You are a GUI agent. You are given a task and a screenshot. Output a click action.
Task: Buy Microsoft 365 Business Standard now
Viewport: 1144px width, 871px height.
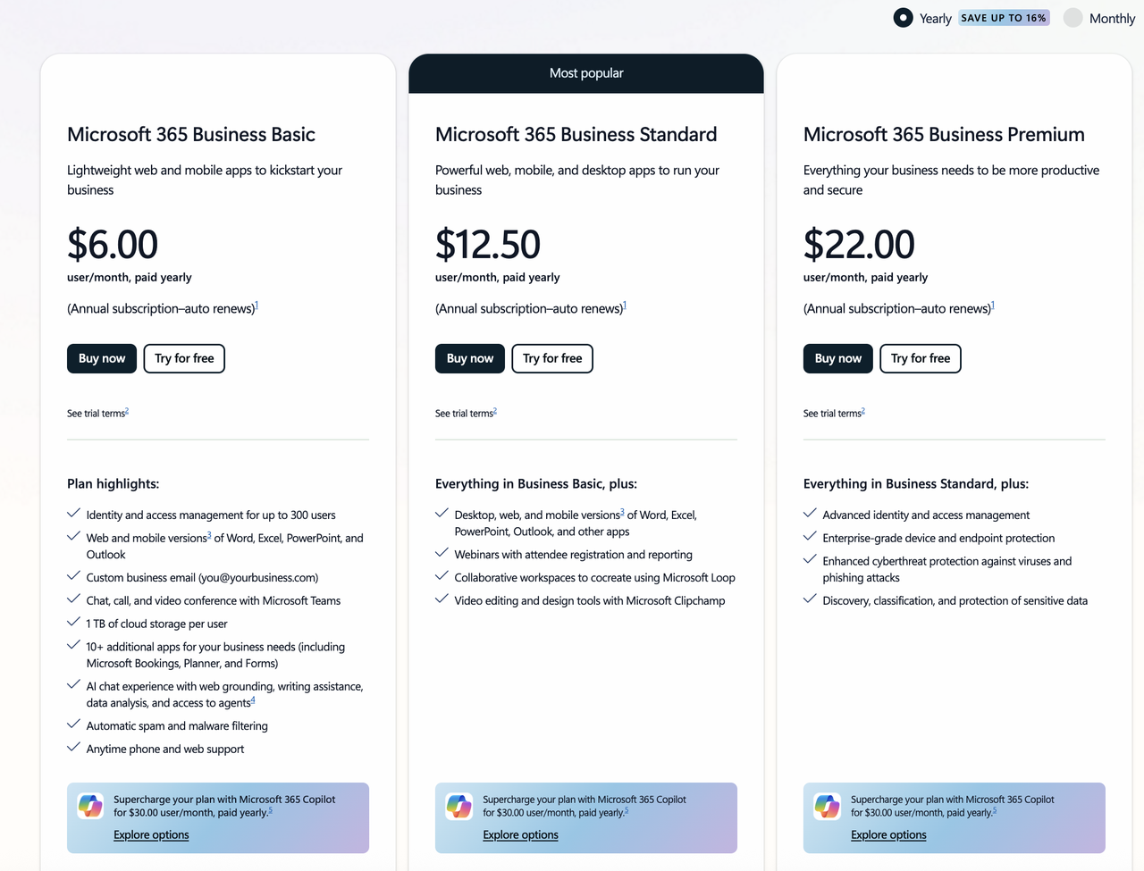[470, 358]
